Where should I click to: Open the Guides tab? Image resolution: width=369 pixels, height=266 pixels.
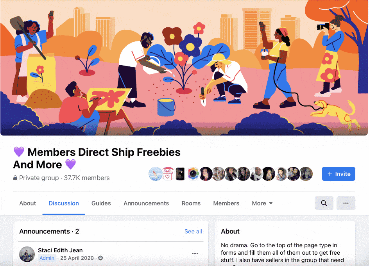pyautogui.click(x=101, y=203)
